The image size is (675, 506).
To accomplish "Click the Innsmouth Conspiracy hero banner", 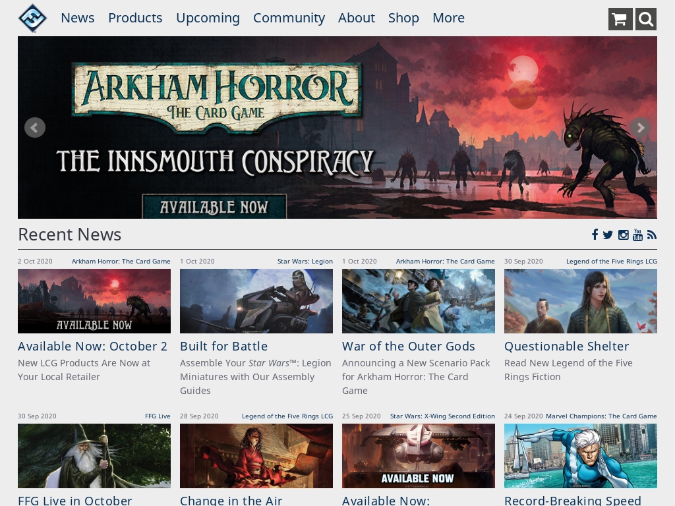I will (337, 127).
